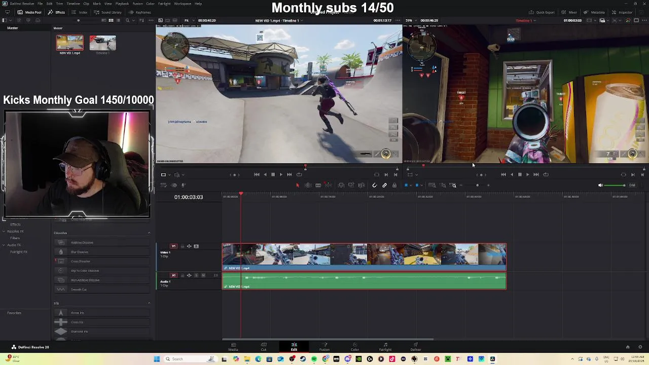Switch to the Cut page

[x=264, y=347]
